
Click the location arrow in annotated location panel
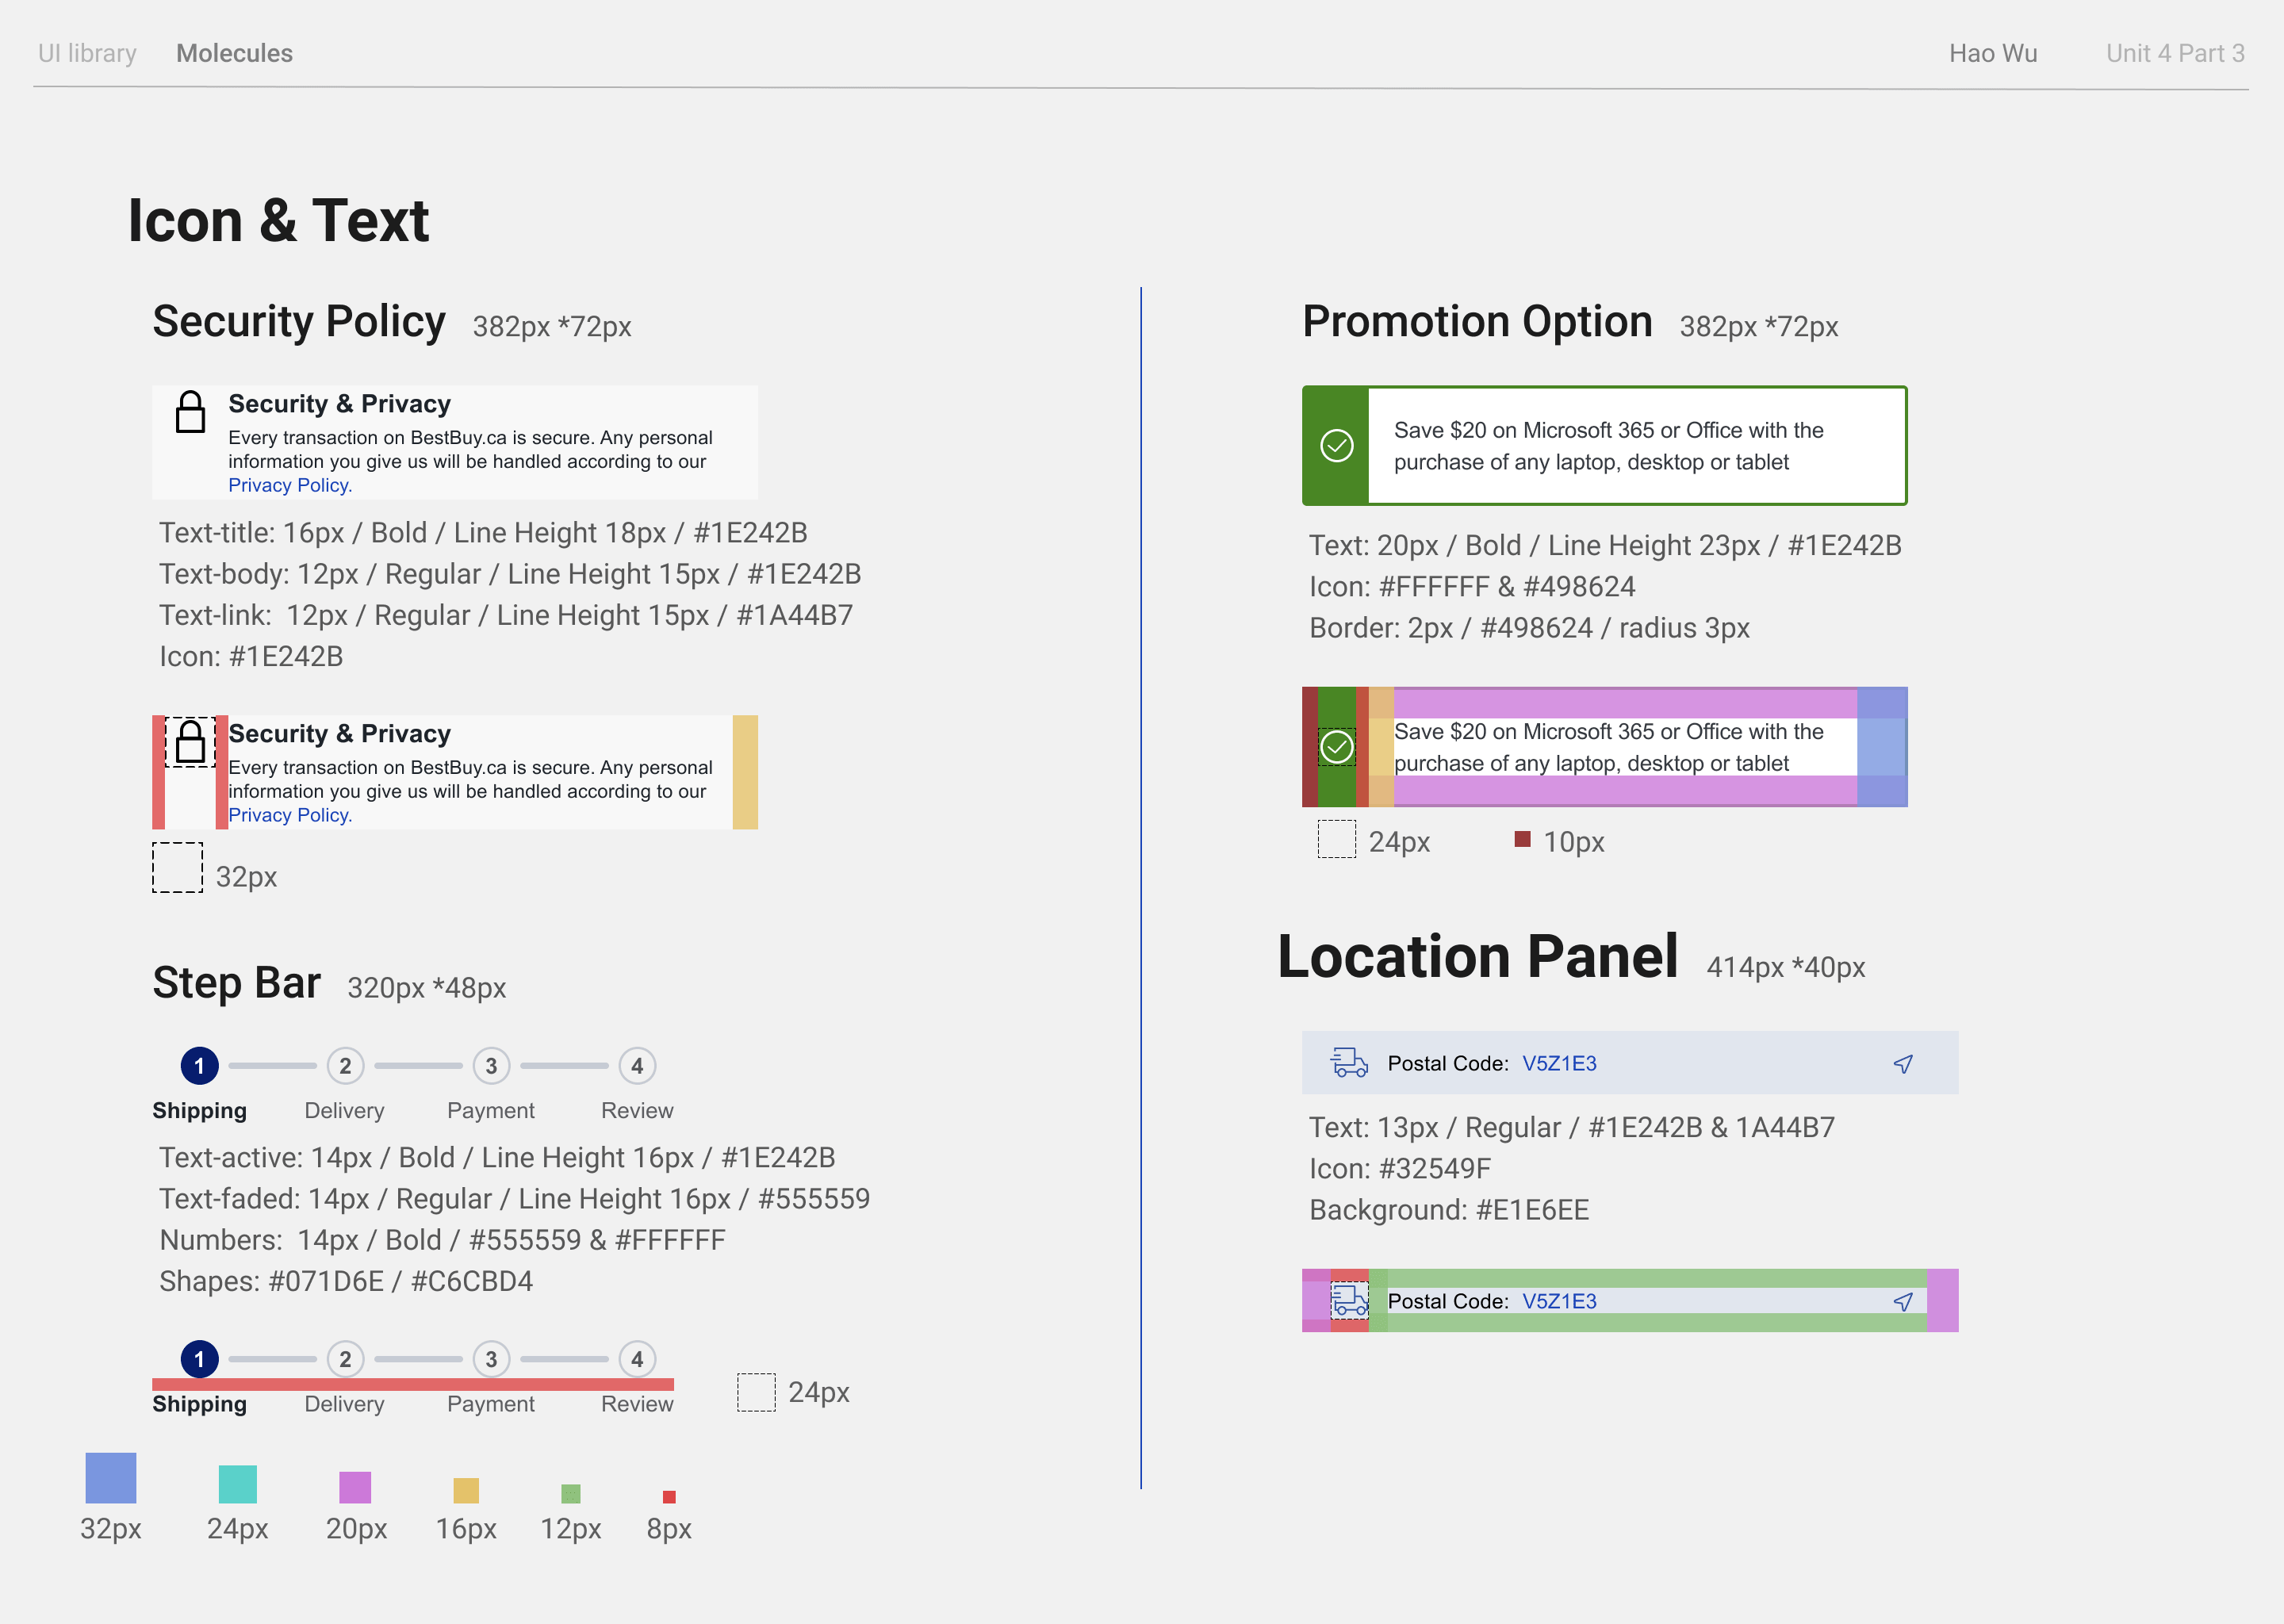point(1903,1301)
